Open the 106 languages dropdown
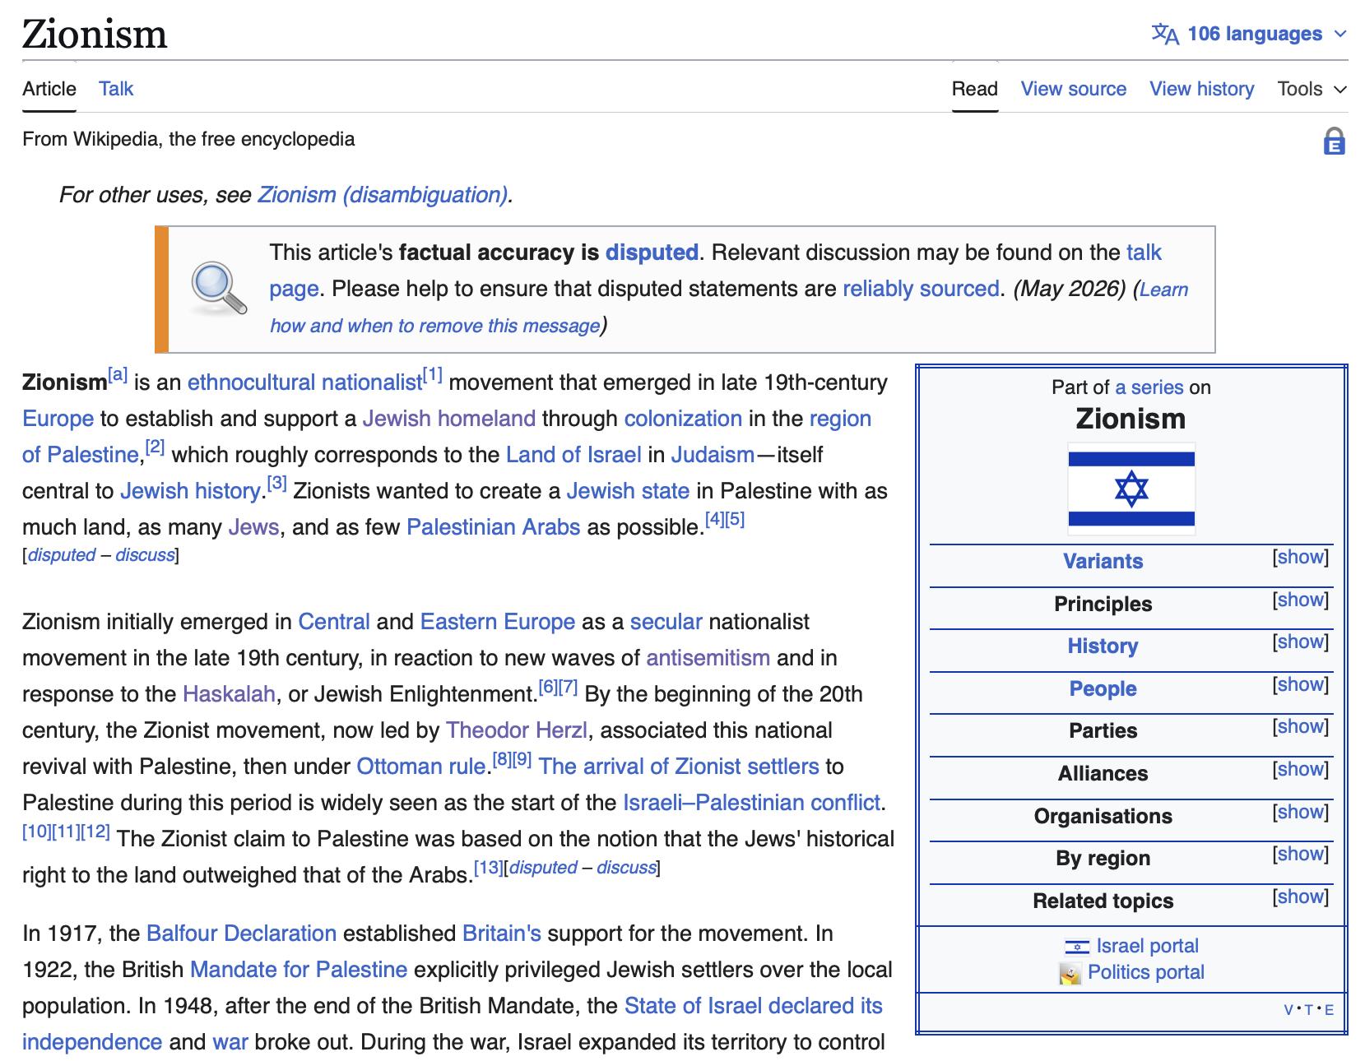The width and height of the screenshot is (1365, 1061). [x=1250, y=34]
